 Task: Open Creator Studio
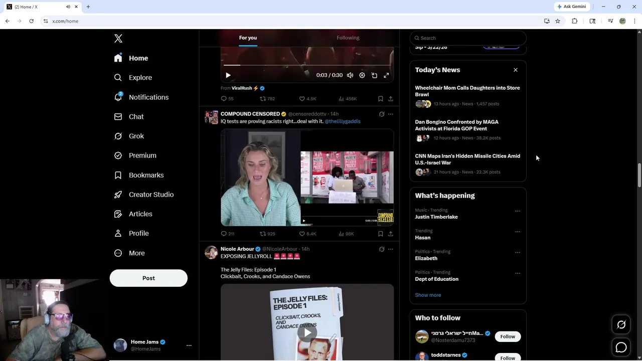click(143, 195)
